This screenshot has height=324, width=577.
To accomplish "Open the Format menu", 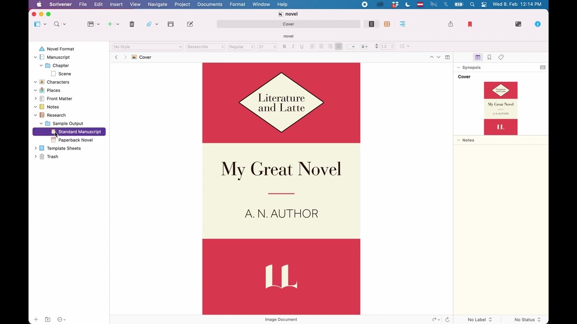I will pyautogui.click(x=237, y=4).
